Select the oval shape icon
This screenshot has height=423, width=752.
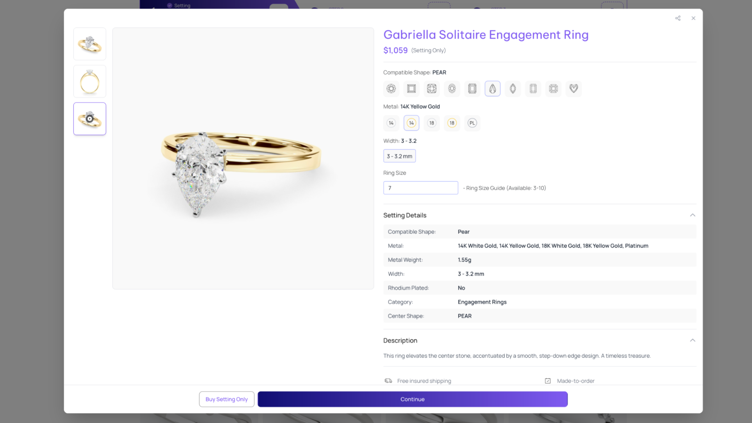click(452, 88)
